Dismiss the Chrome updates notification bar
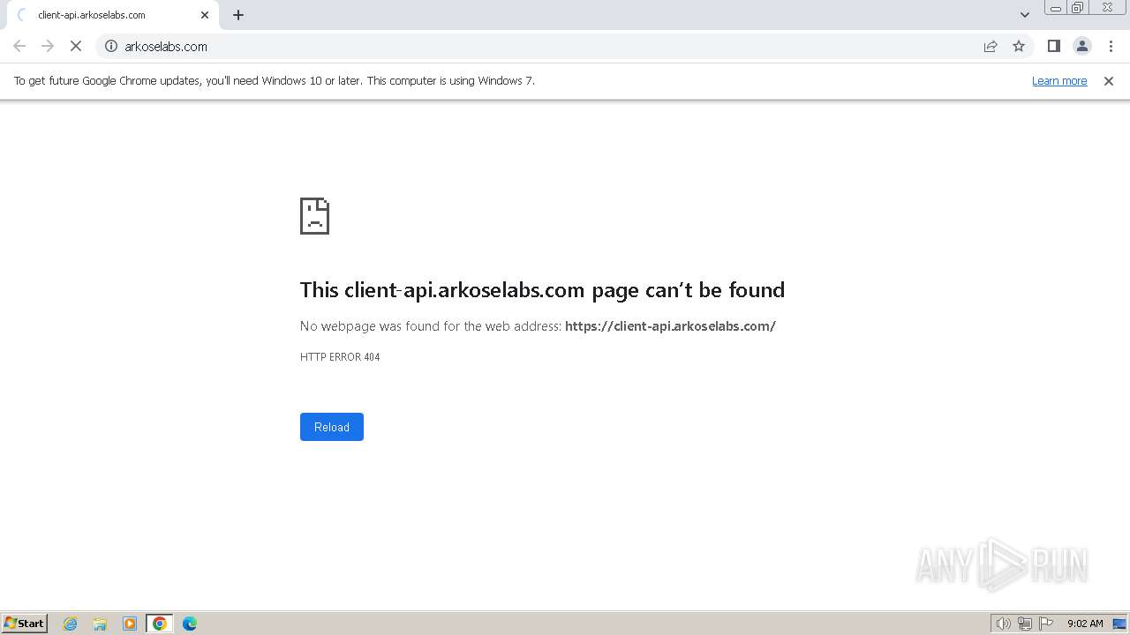This screenshot has width=1130, height=635. click(x=1109, y=81)
